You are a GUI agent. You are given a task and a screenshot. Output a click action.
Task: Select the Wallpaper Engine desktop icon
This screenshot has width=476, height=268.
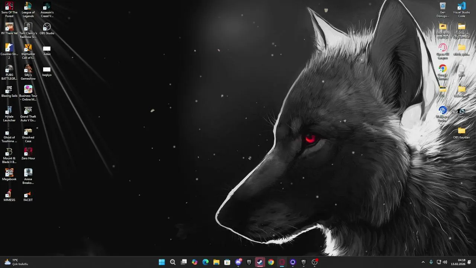click(x=443, y=114)
